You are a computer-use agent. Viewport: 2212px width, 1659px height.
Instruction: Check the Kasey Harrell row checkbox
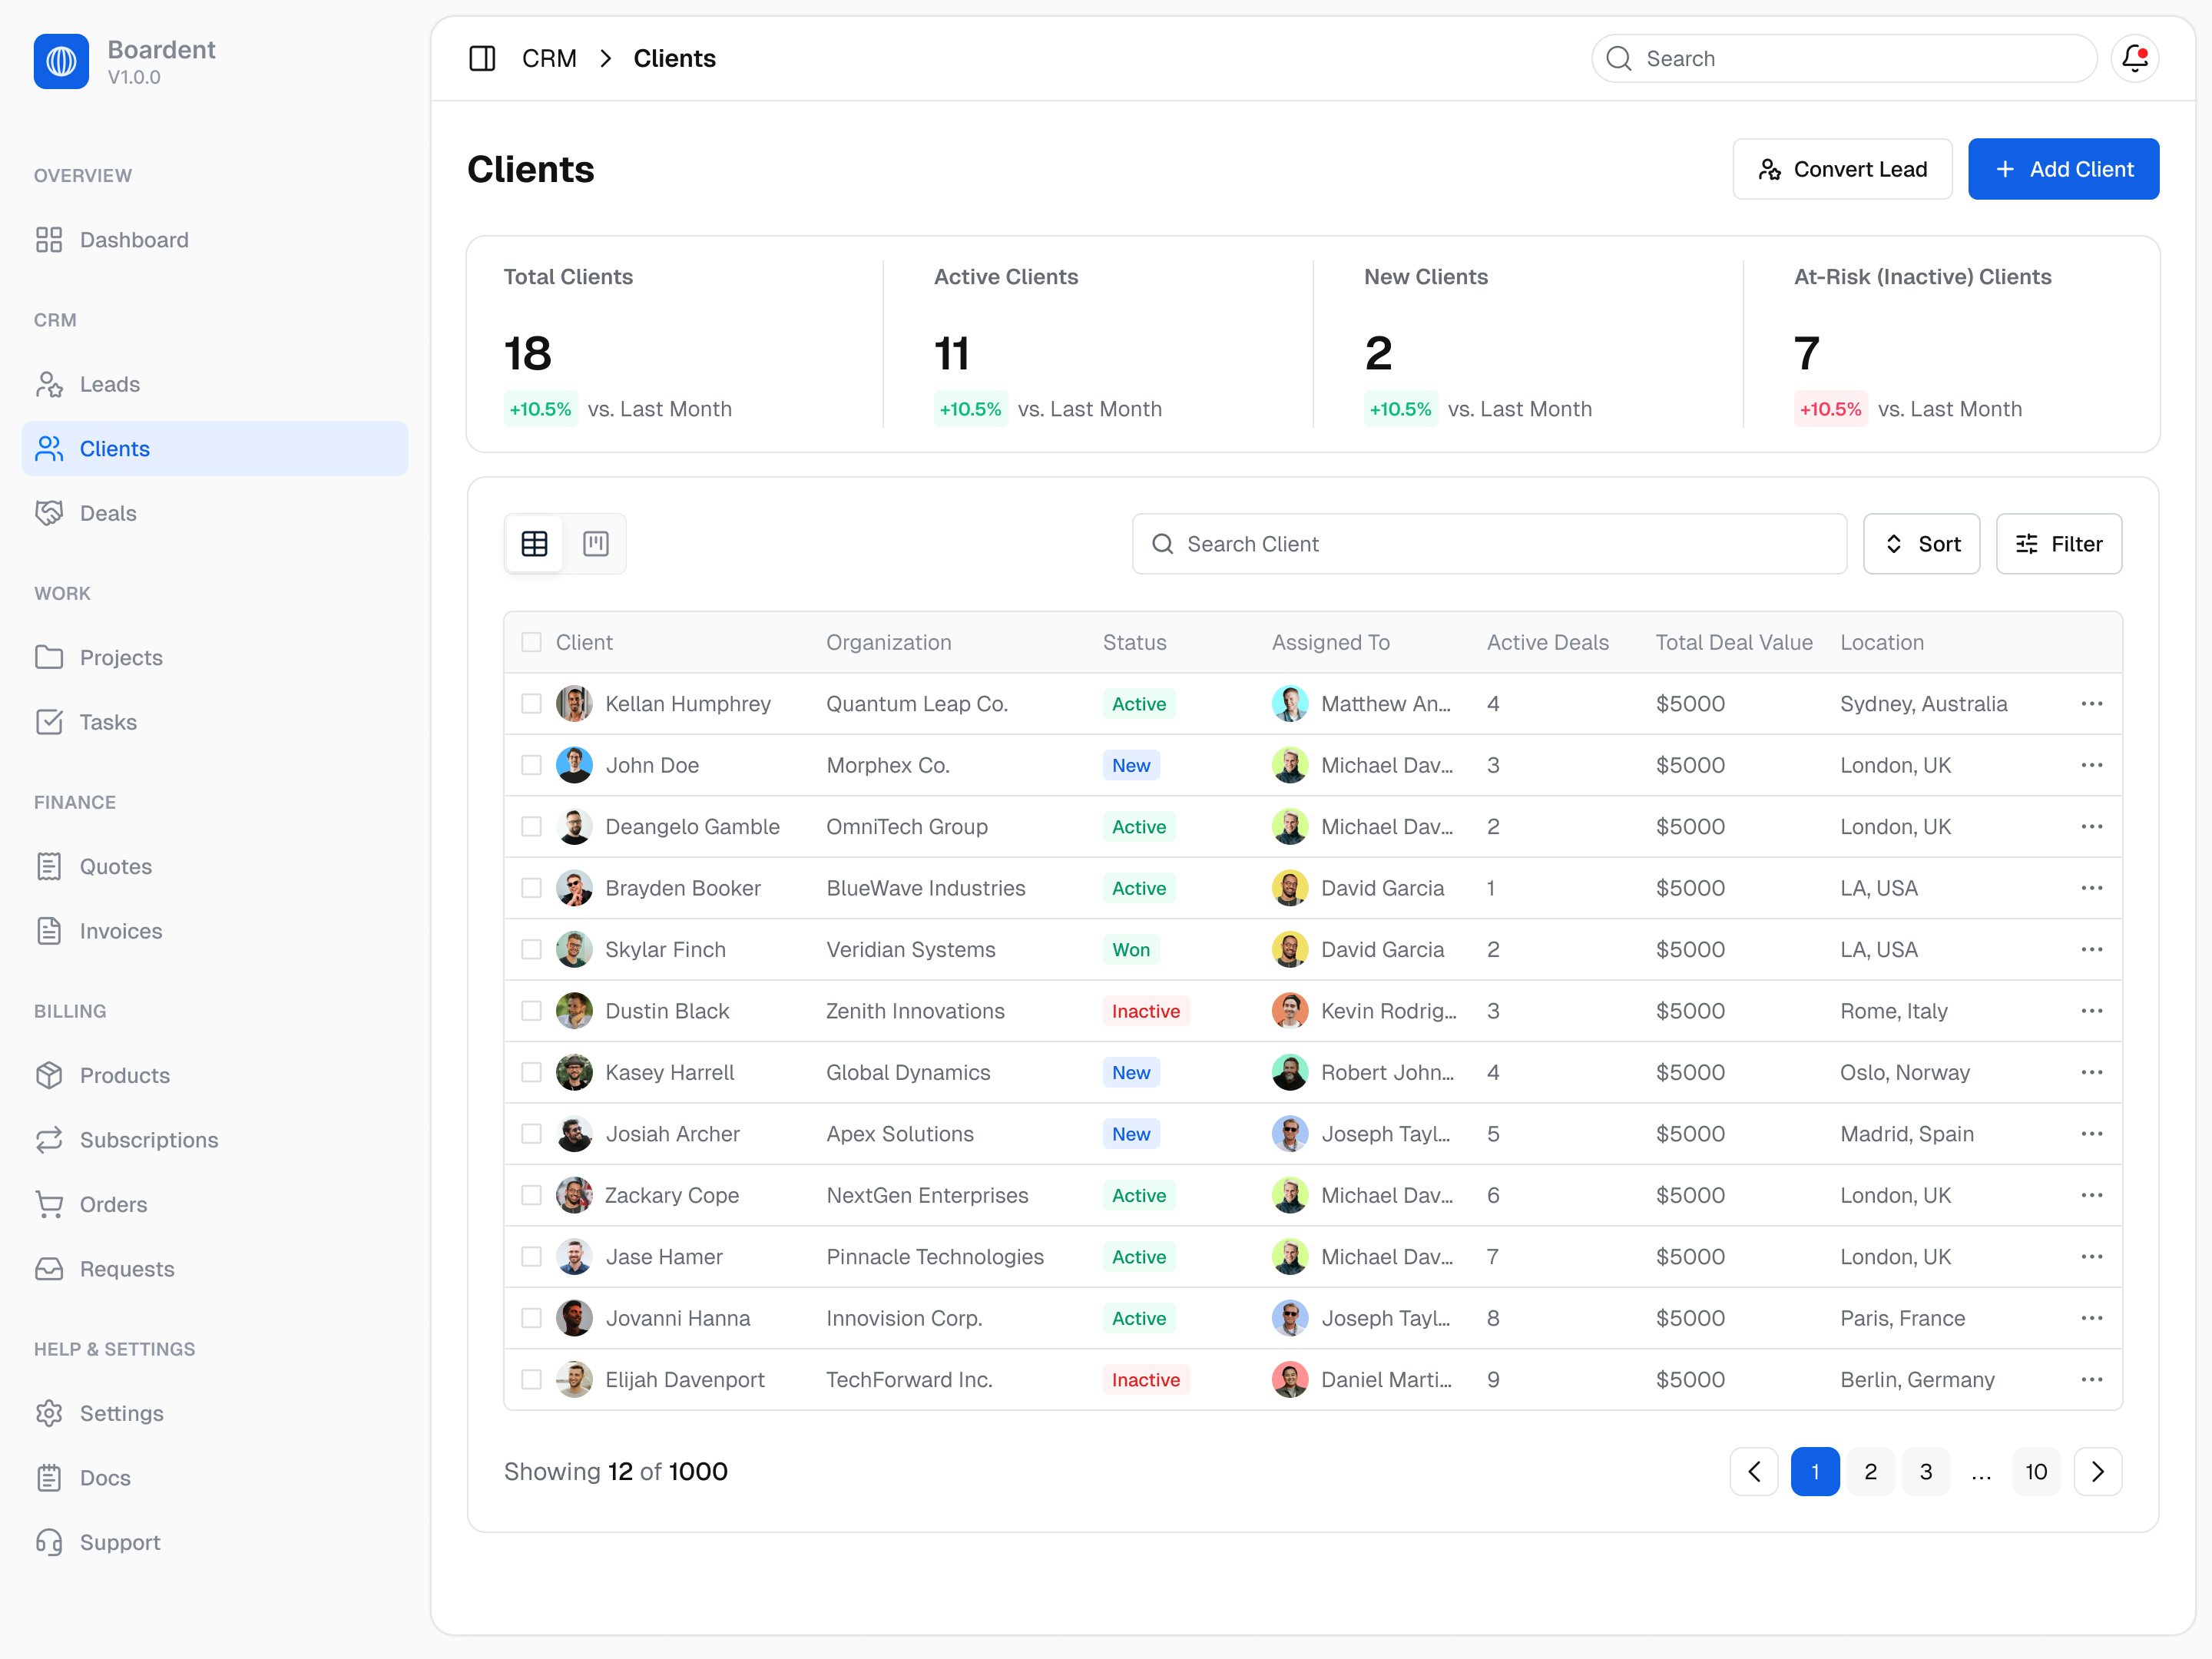[531, 1072]
